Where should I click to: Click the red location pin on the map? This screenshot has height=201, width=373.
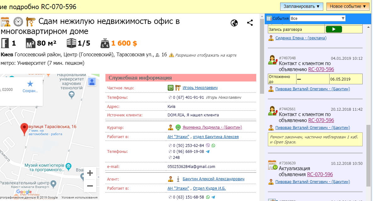pyautogui.click(x=24, y=129)
